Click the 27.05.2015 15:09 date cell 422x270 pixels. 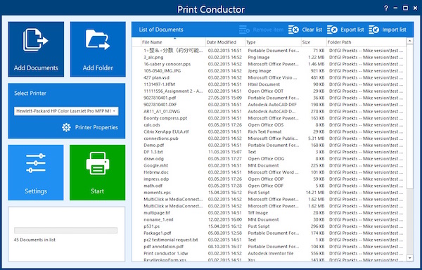(x=225, y=98)
